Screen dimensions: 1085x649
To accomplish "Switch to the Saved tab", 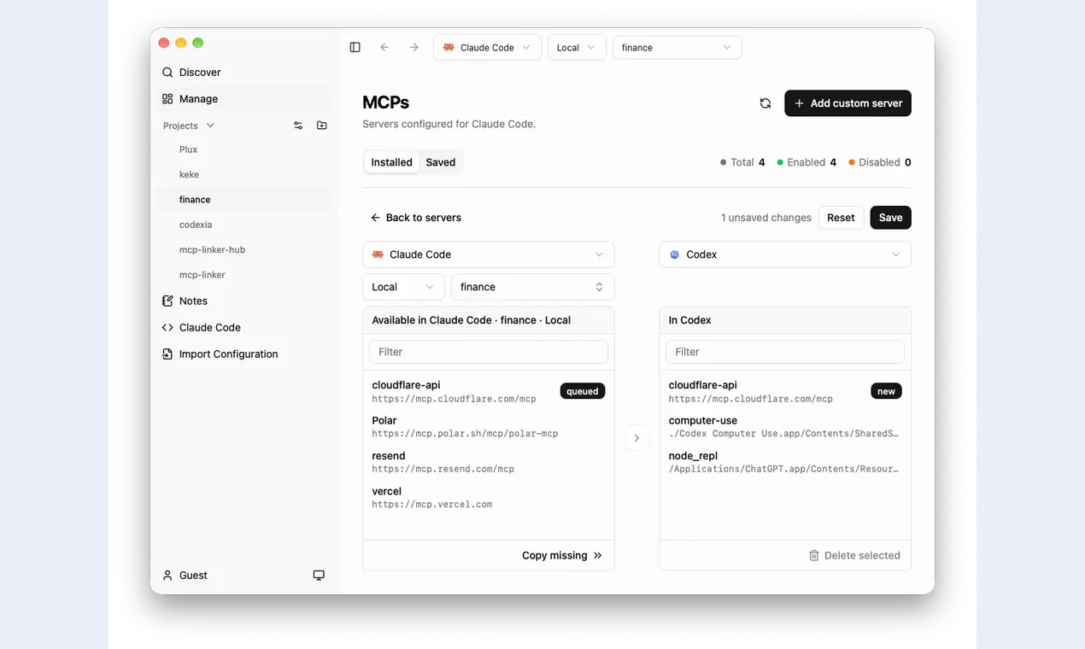I will click(x=441, y=162).
